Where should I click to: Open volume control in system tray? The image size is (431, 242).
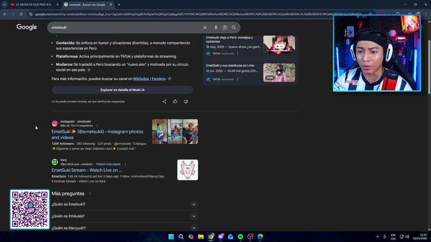pos(407,237)
